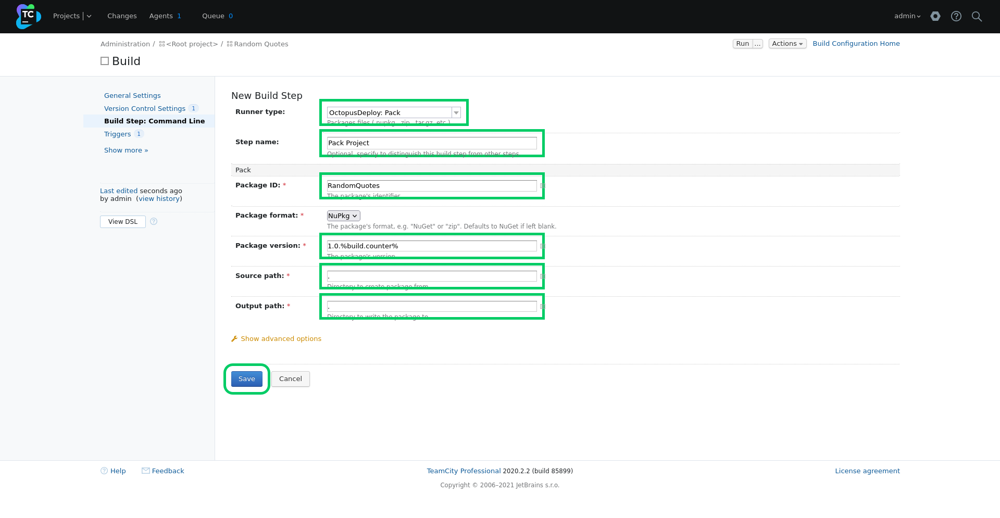Click the Save button
The image size is (1000, 518).
247,379
